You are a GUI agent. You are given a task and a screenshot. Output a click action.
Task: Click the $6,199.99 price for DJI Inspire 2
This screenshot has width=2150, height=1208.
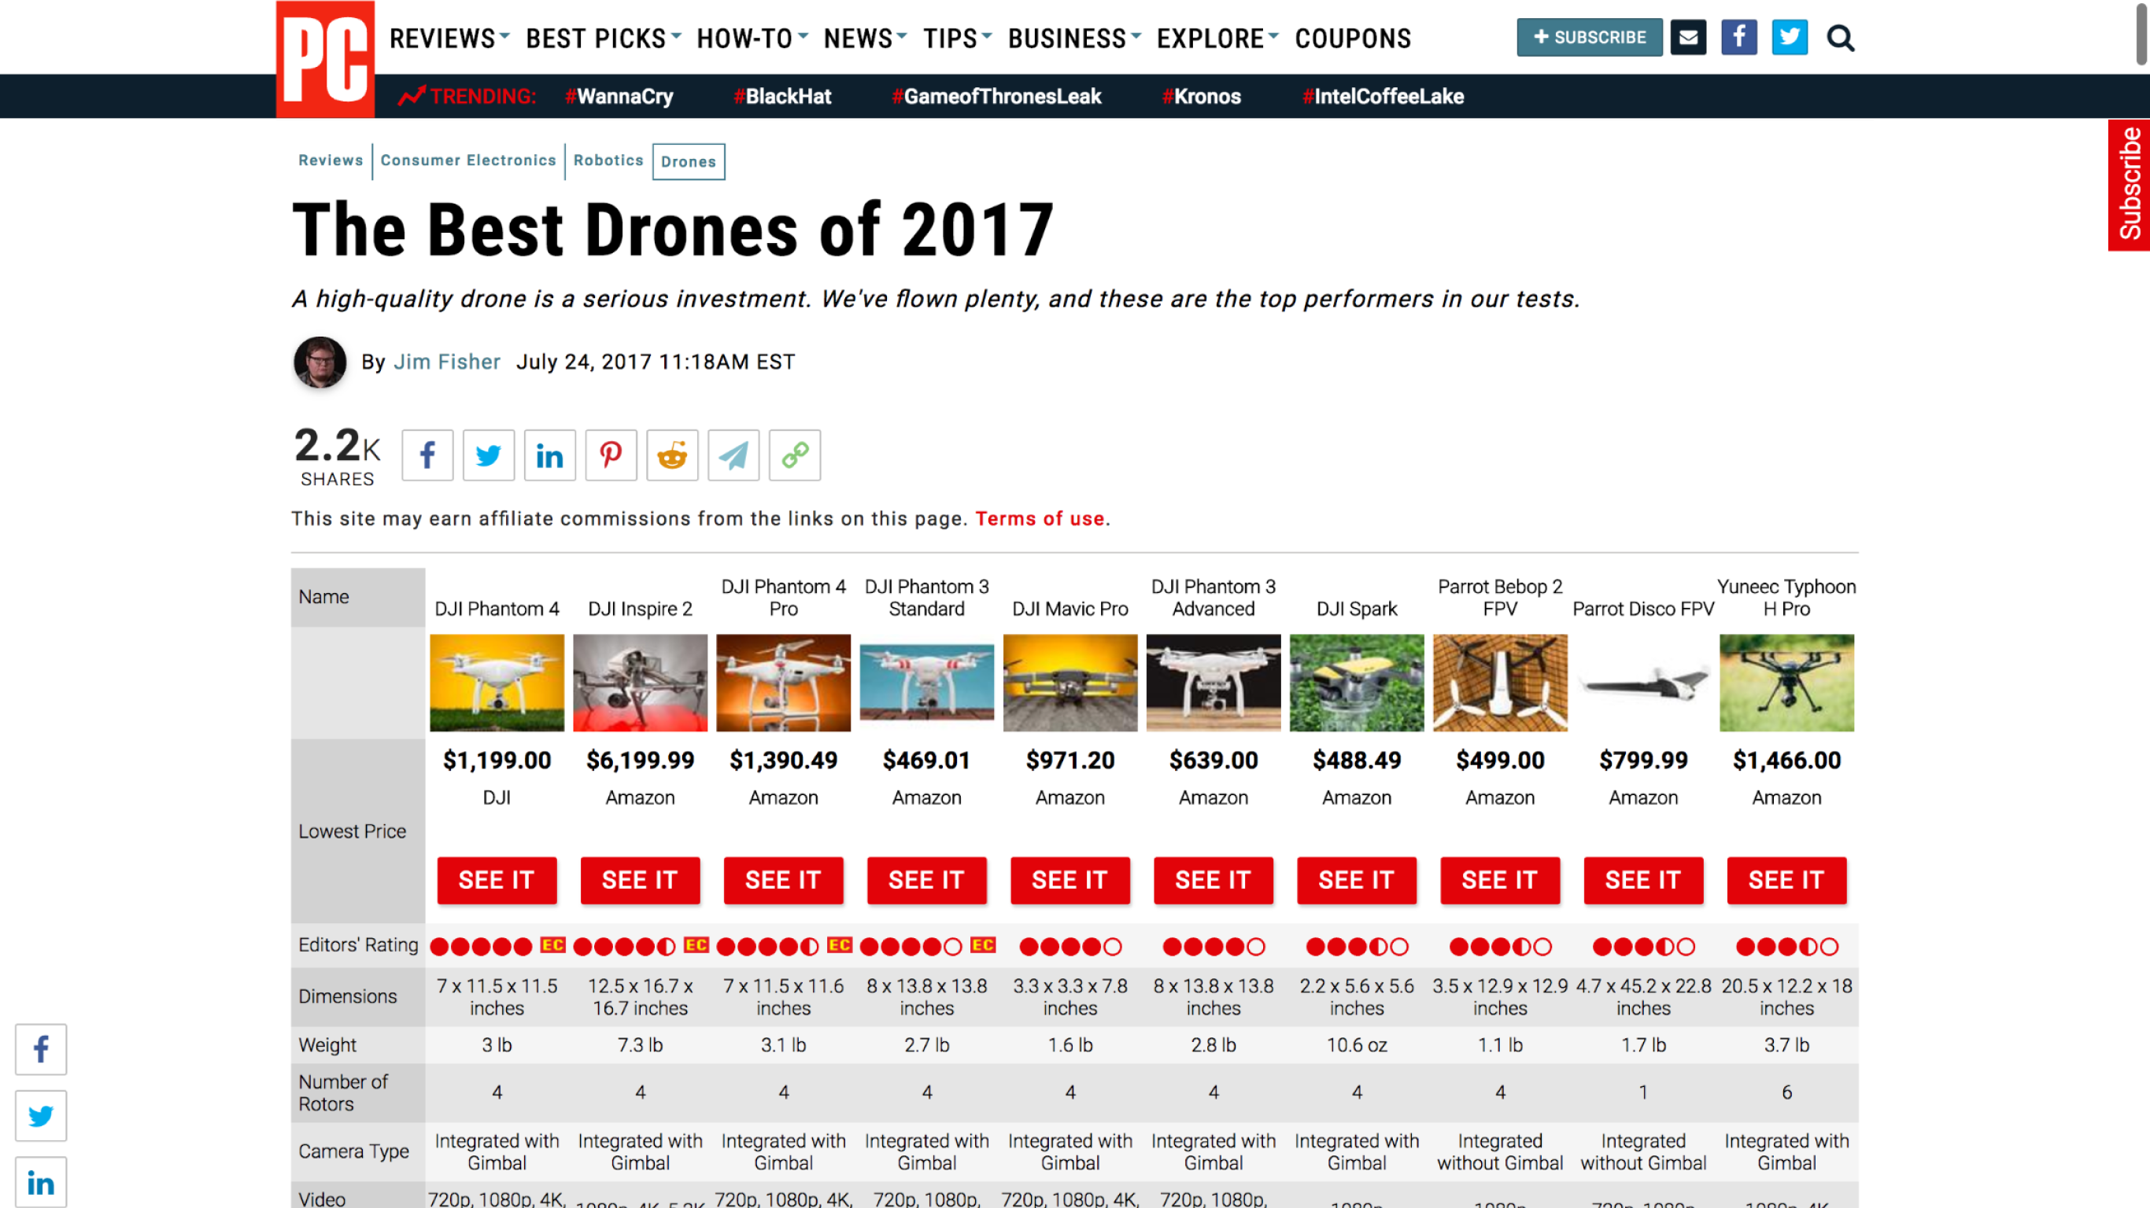640,760
